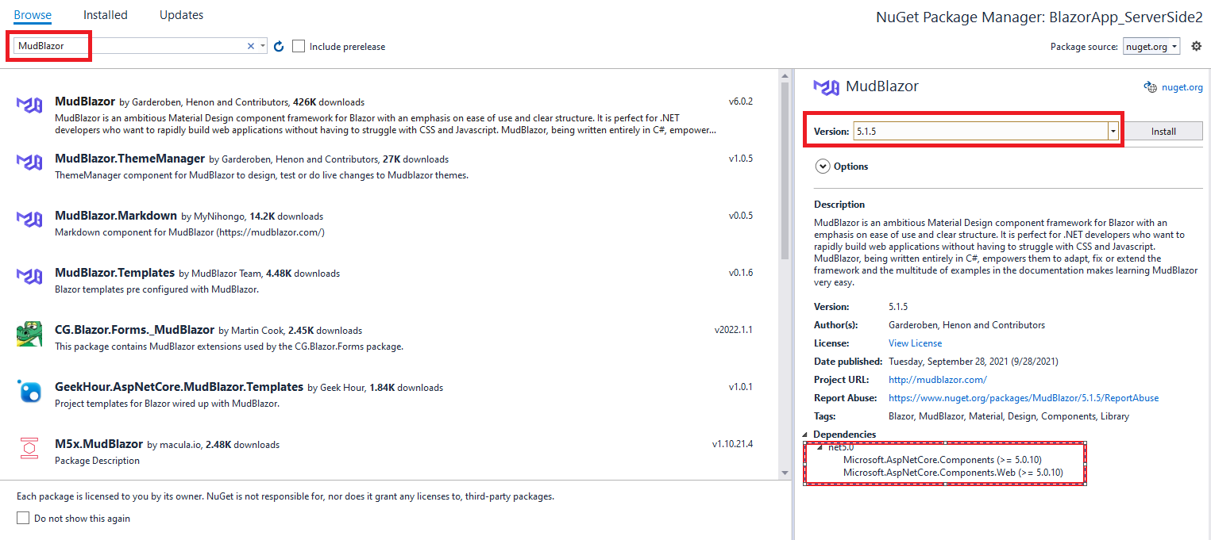Click the MudBlazor.Templates package icon
This screenshot has height=540, width=1211.
29,276
